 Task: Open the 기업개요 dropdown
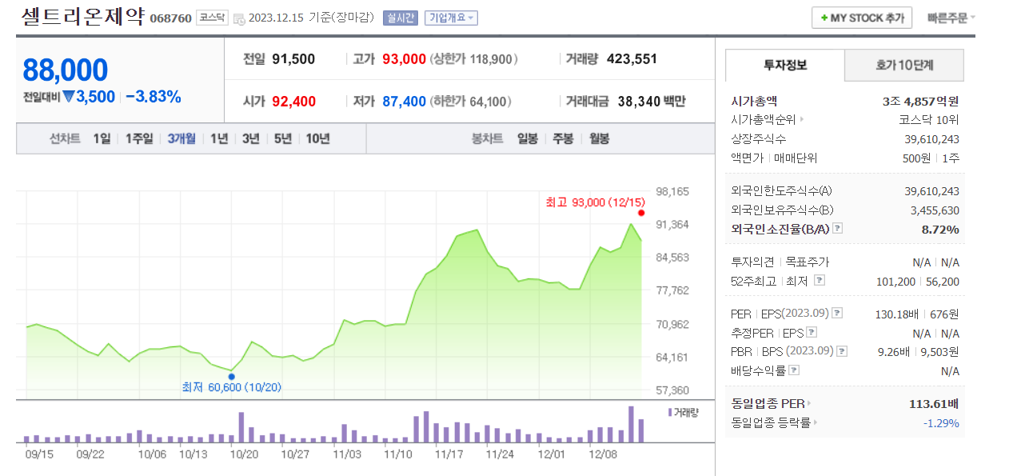pyautogui.click(x=451, y=18)
